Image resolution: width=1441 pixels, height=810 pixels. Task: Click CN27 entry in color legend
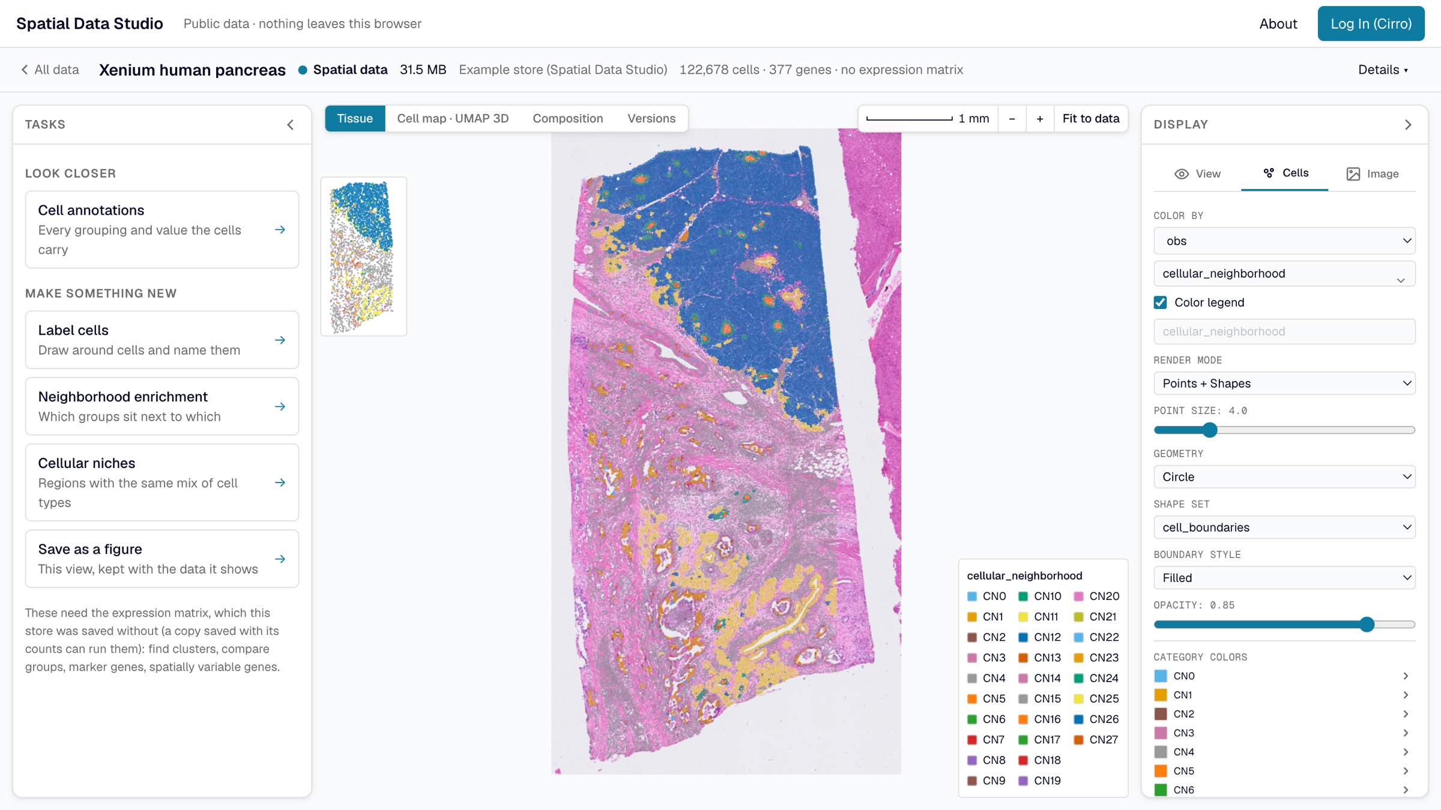click(x=1096, y=740)
